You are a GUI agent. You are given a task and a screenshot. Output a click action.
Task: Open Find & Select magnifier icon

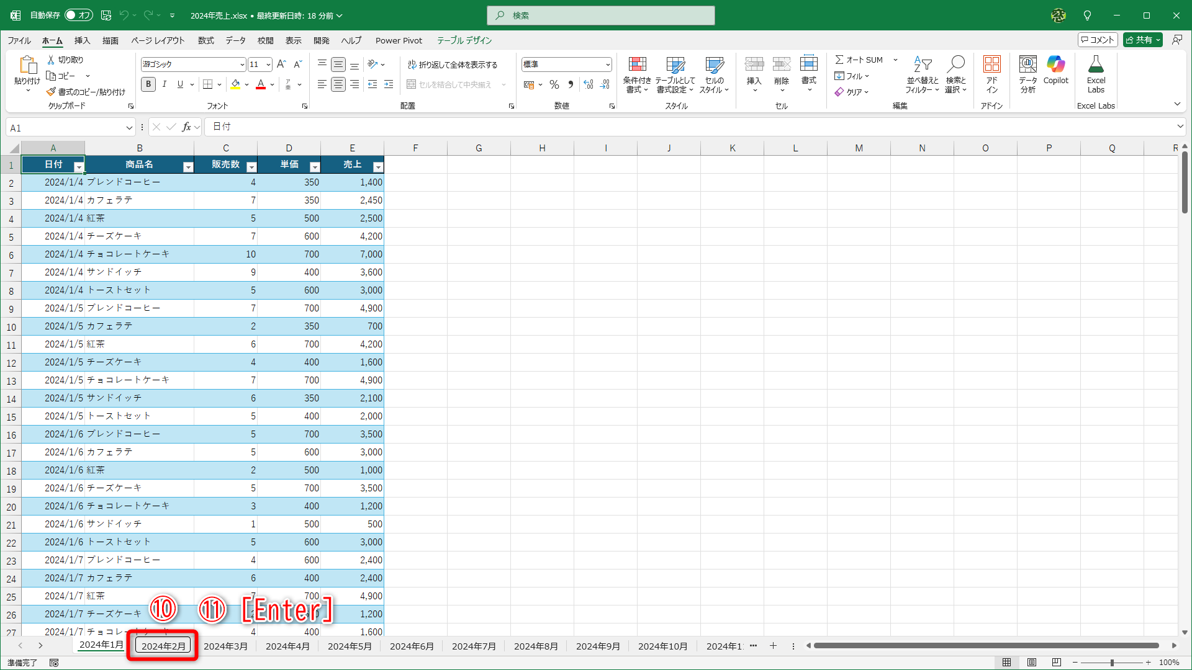pos(955,65)
